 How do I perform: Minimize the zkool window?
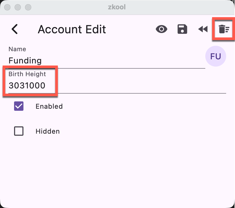click(x=18, y=7)
